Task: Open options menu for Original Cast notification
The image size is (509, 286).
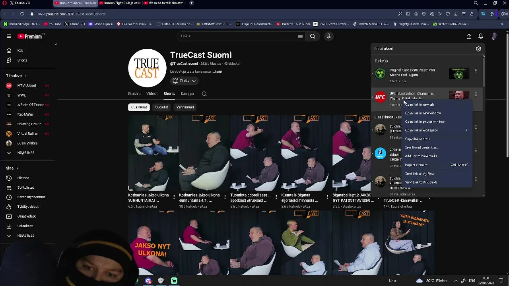Action: tap(476, 71)
